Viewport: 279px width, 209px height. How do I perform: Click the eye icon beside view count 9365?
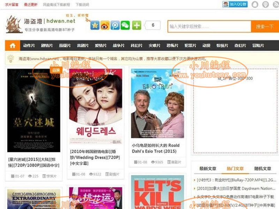point(153,162)
